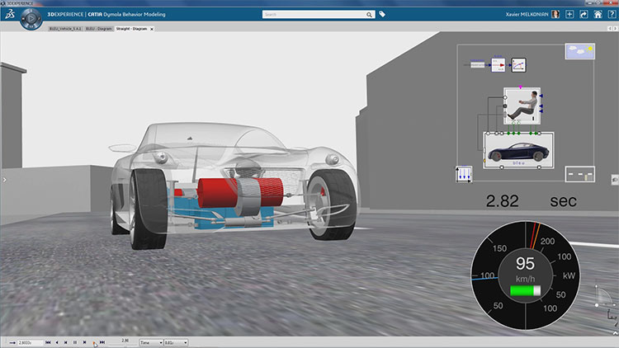Go to the home icon
Screen dimensions: 619x348
pyautogui.click(x=598, y=14)
